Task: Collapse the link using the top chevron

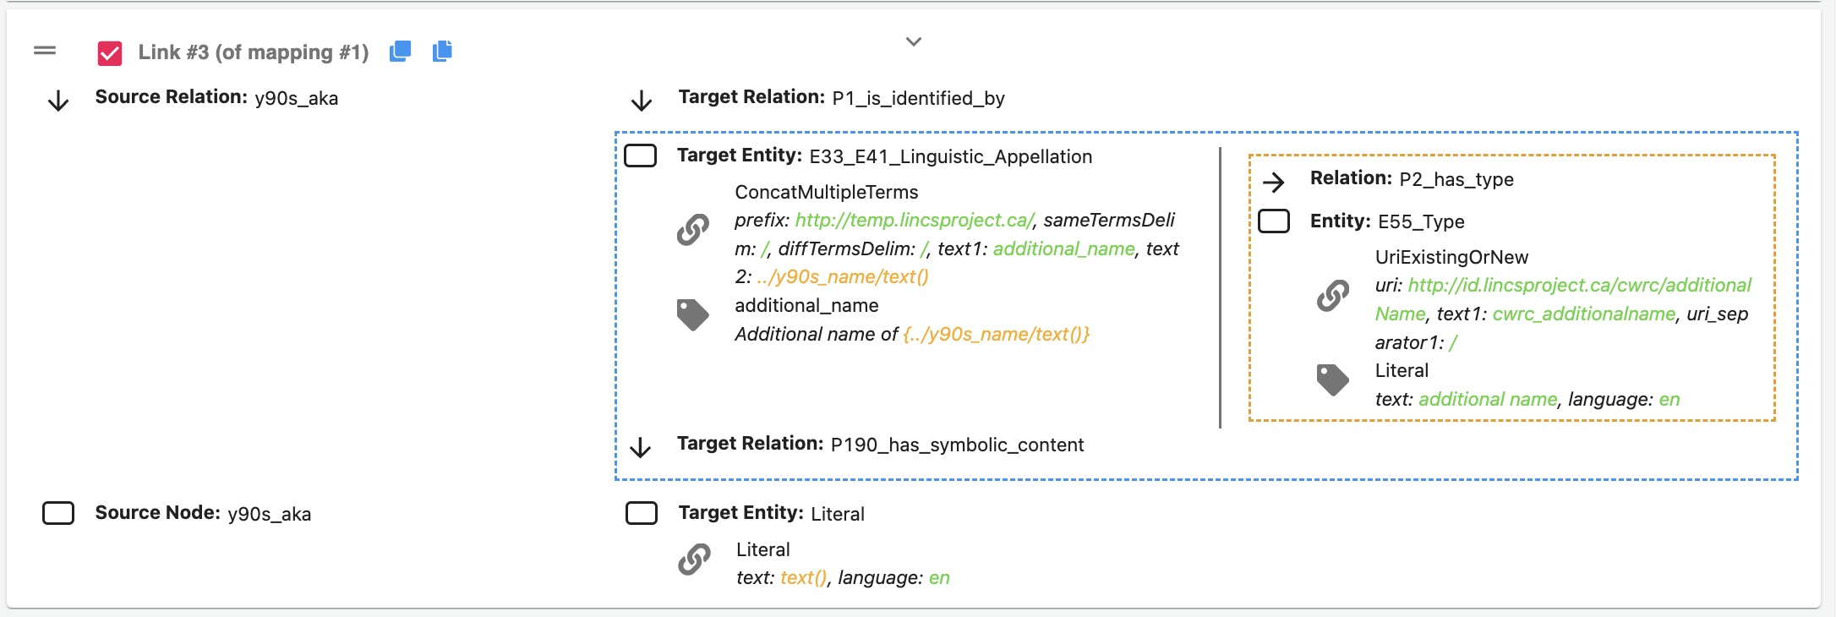Action: 914,41
